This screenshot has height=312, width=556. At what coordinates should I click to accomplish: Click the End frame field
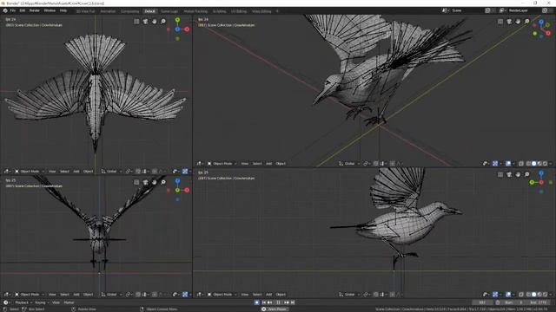[538, 302]
